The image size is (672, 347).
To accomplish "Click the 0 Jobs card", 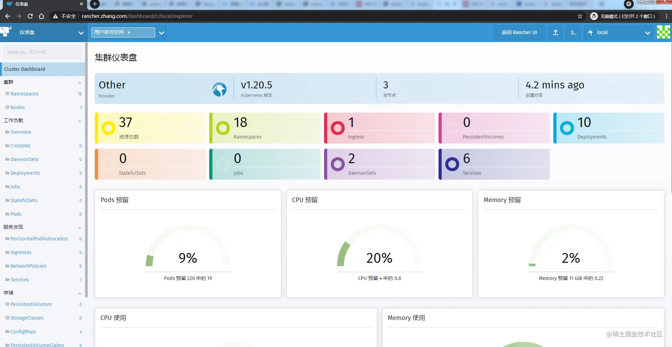I will pos(265,164).
